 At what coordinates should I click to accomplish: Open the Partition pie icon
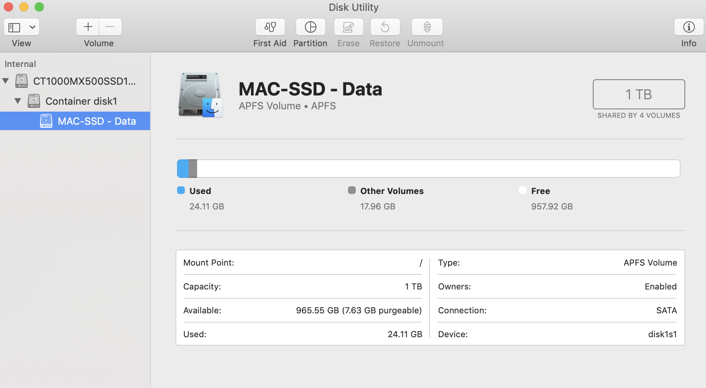pos(310,27)
